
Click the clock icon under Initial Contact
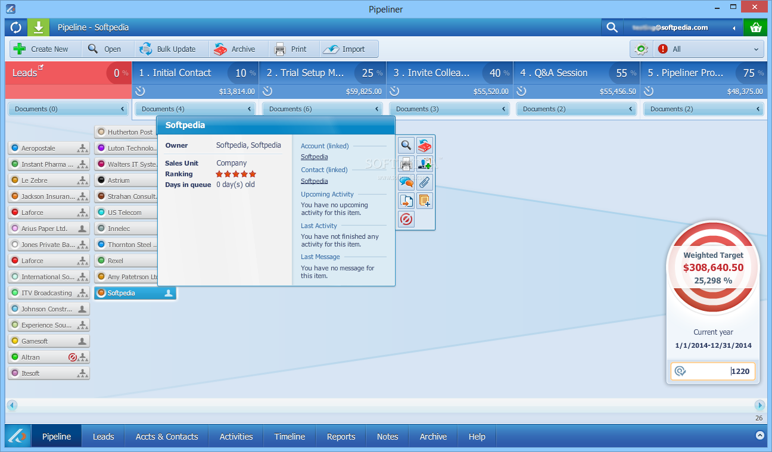pos(140,91)
